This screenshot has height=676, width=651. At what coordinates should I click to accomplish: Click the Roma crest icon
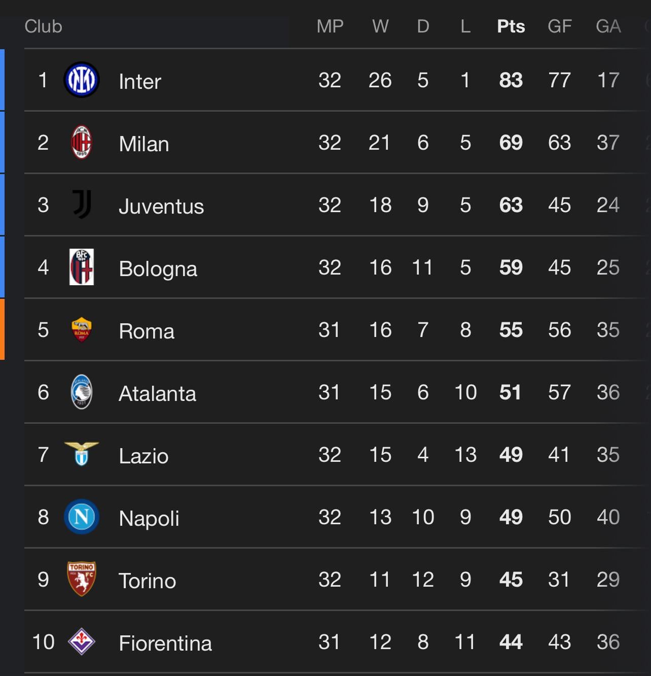pyautogui.click(x=81, y=329)
